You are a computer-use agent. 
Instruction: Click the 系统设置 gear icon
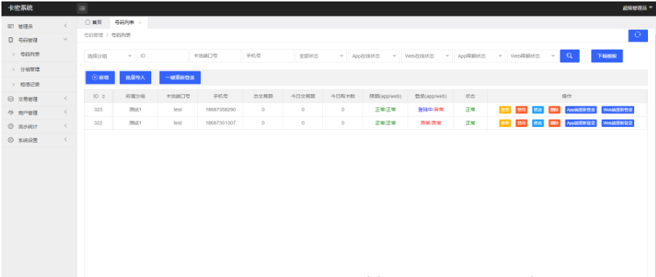coord(11,140)
